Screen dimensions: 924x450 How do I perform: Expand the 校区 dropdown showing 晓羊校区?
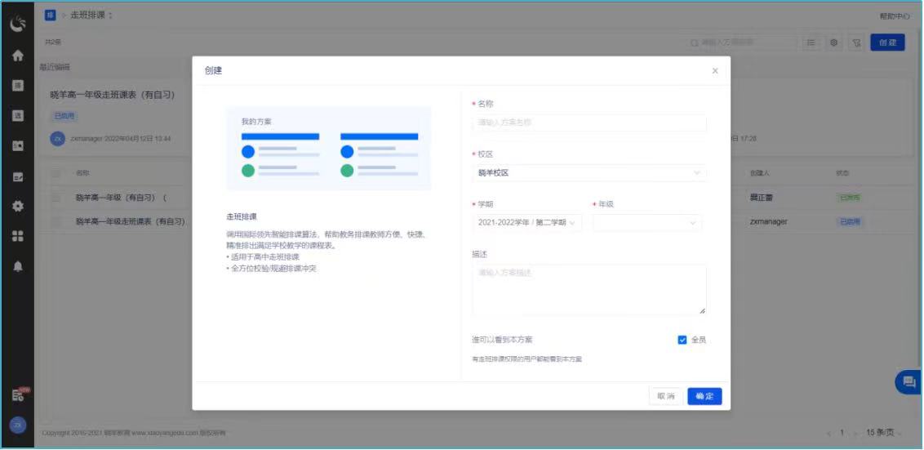(589, 173)
